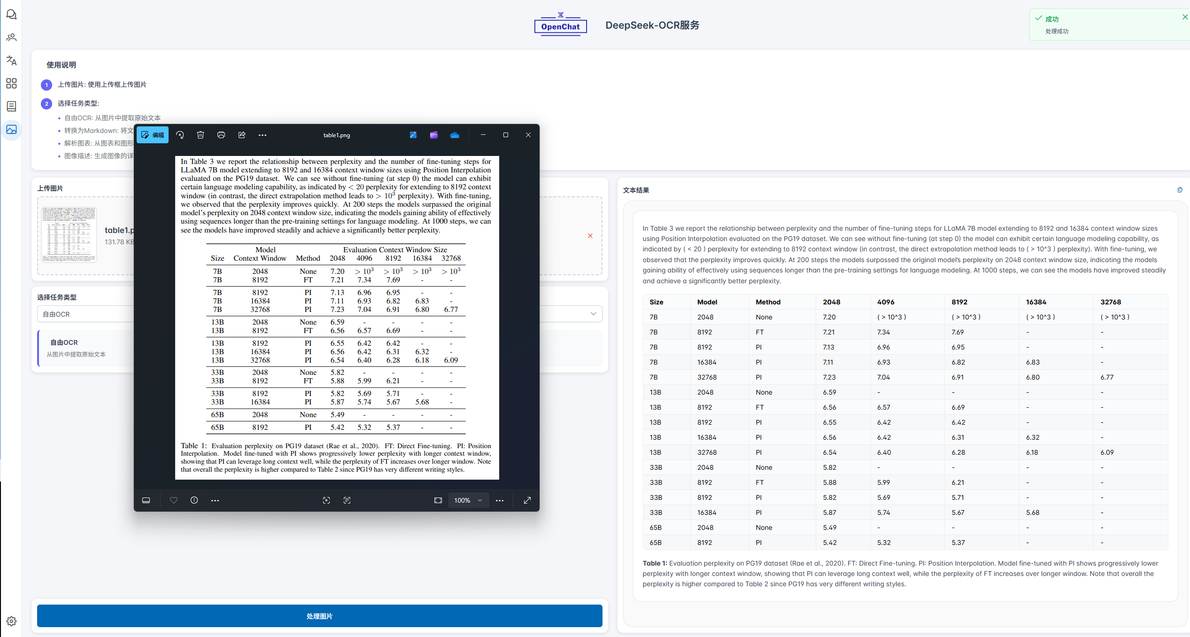Click the 处理图片 process image button
Image resolution: width=1190 pixels, height=637 pixels.
pos(319,616)
